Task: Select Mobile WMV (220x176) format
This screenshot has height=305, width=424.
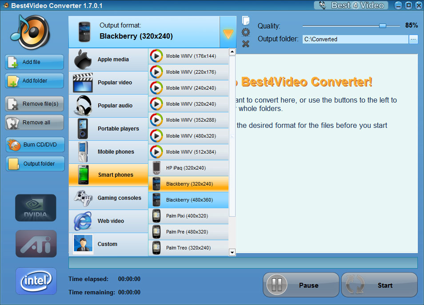Action: pyautogui.click(x=188, y=72)
